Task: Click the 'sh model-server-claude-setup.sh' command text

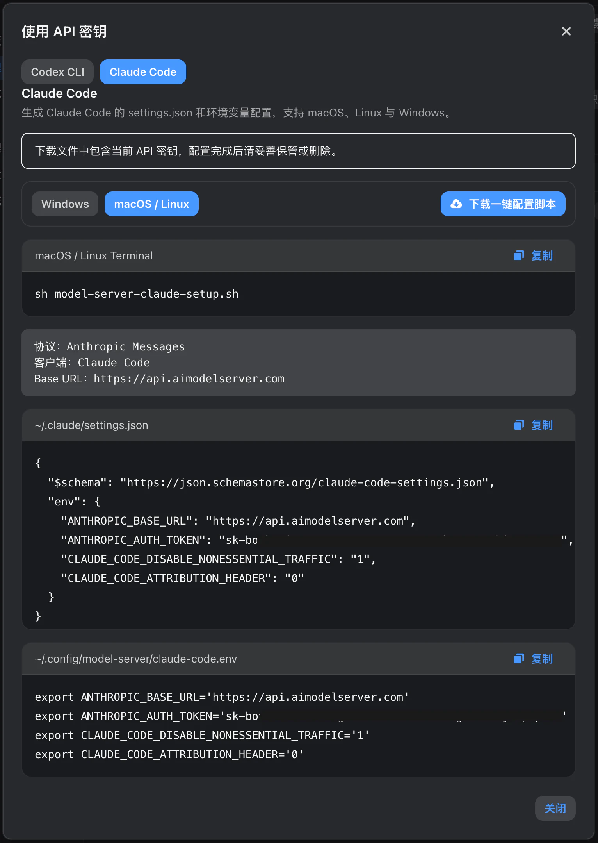Action: (x=137, y=294)
